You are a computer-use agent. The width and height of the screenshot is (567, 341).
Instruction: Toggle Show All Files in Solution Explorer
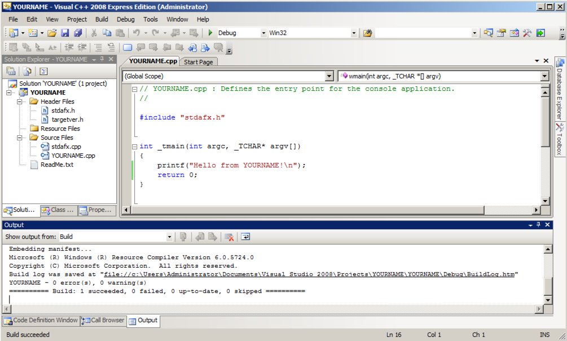click(27, 71)
